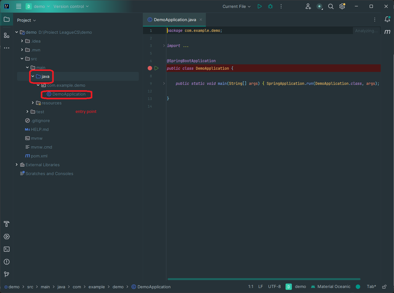Open the Git tool window icon
Image resolution: width=394 pixels, height=293 pixels.
(x=7, y=274)
